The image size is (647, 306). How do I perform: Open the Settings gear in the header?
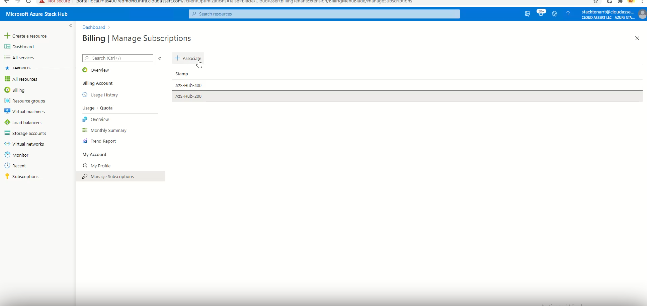click(554, 14)
